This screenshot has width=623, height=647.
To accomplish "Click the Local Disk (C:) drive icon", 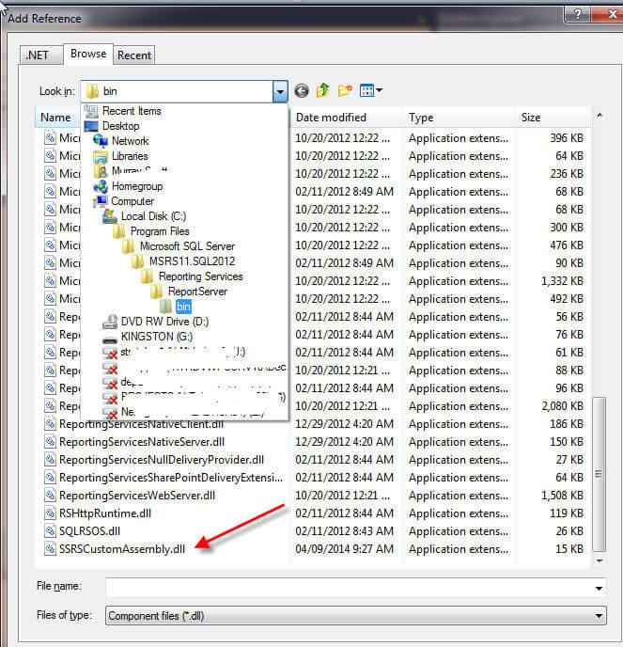I will click(110, 216).
